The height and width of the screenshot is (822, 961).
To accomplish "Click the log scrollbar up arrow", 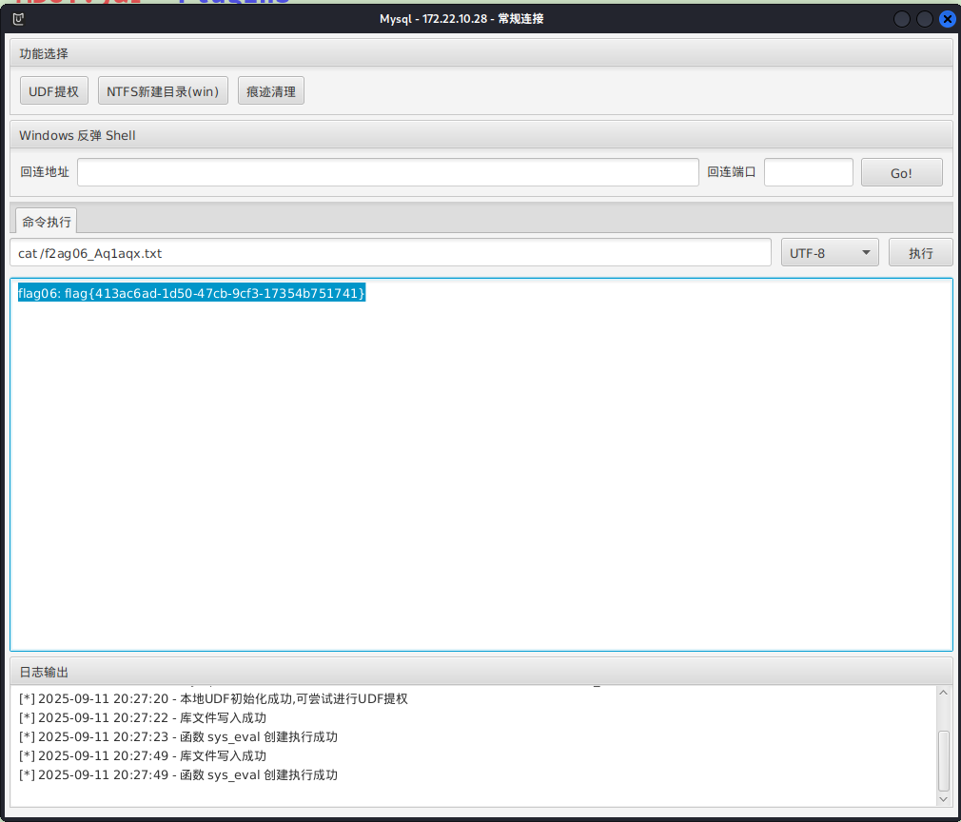I will 944,693.
